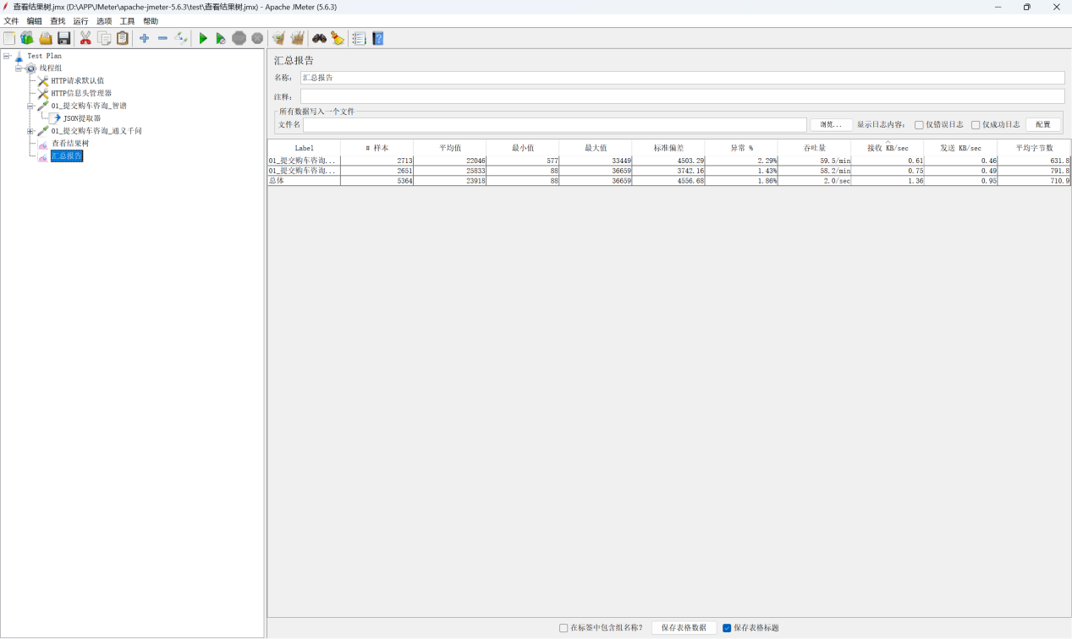Sort by the 平均值 column header
The image size is (1072, 639).
point(449,148)
